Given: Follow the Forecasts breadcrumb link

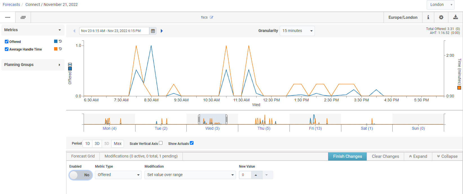Looking at the screenshot, I should [x=11, y=4].
